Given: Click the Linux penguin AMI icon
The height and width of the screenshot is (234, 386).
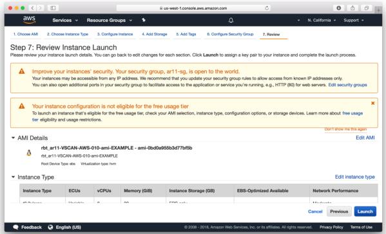Looking at the screenshot, I should point(29,153).
